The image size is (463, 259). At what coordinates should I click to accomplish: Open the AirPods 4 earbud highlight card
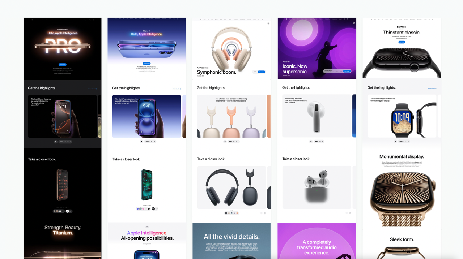[x=317, y=116]
